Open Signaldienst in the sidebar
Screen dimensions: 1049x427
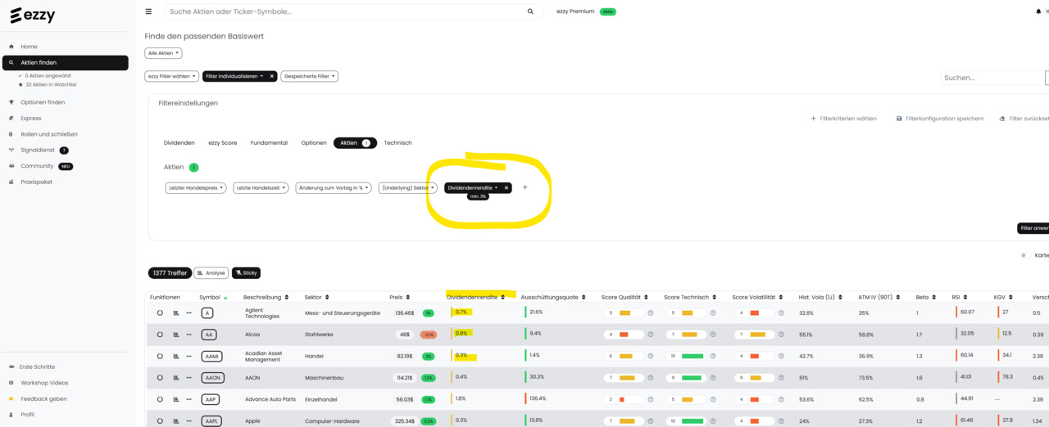pyautogui.click(x=38, y=151)
